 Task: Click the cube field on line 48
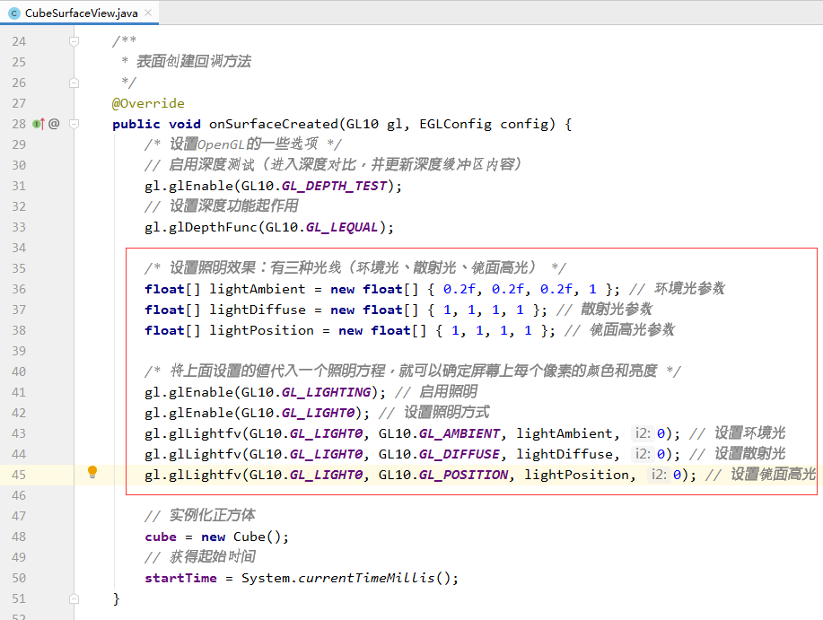tap(161, 537)
